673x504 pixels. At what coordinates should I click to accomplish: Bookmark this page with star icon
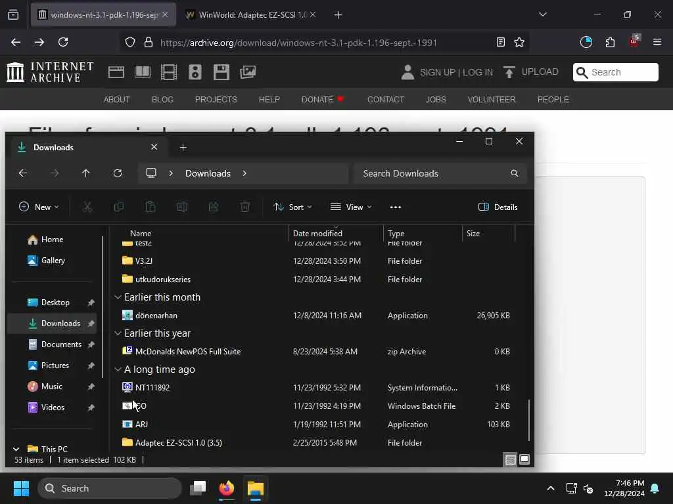click(x=519, y=42)
